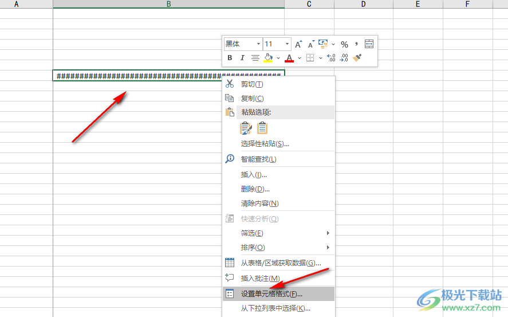This screenshot has height=317, width=508.
Task: Select 从表格/区域获取数据(G)...
Action: click(x=278, y=263)
